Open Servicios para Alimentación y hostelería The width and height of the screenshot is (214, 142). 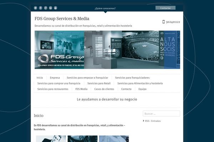tap(140, 83)
